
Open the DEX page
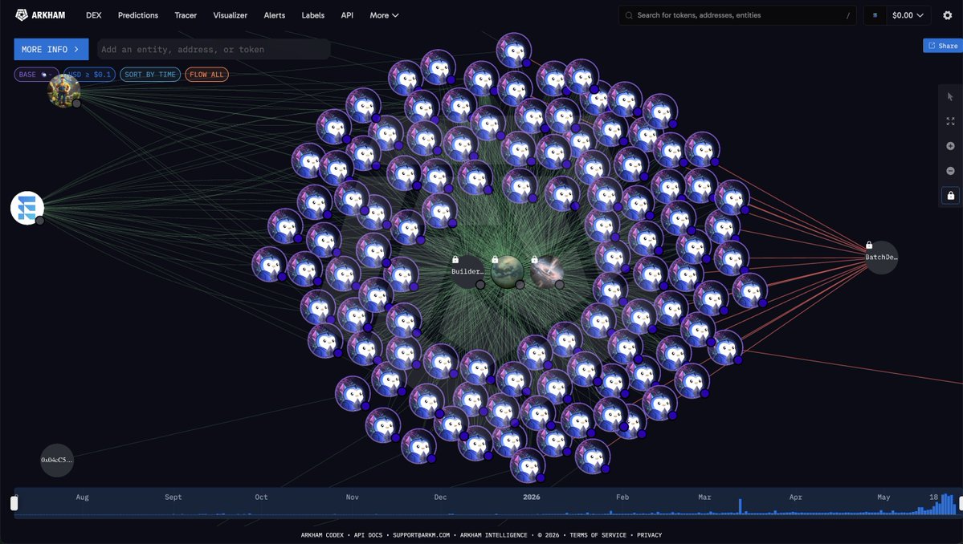pyautogui.click(x=93, y=15)
